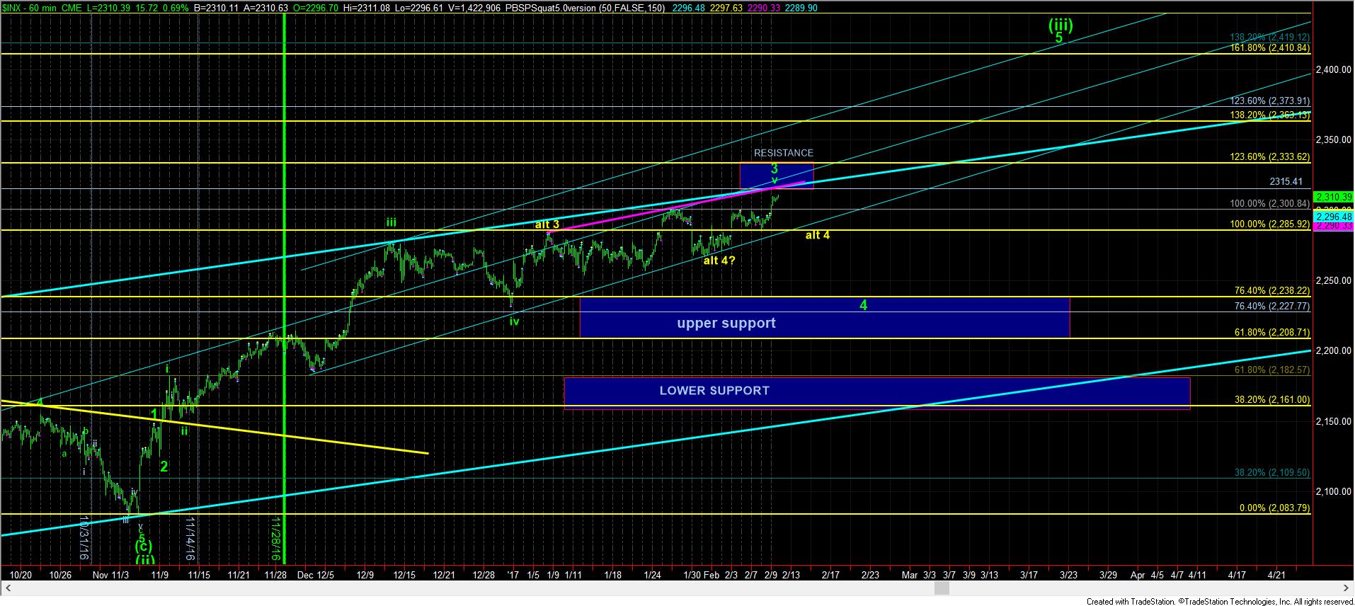
Task: Click the green wave '4' label in upper support
Action: point(863,305)
